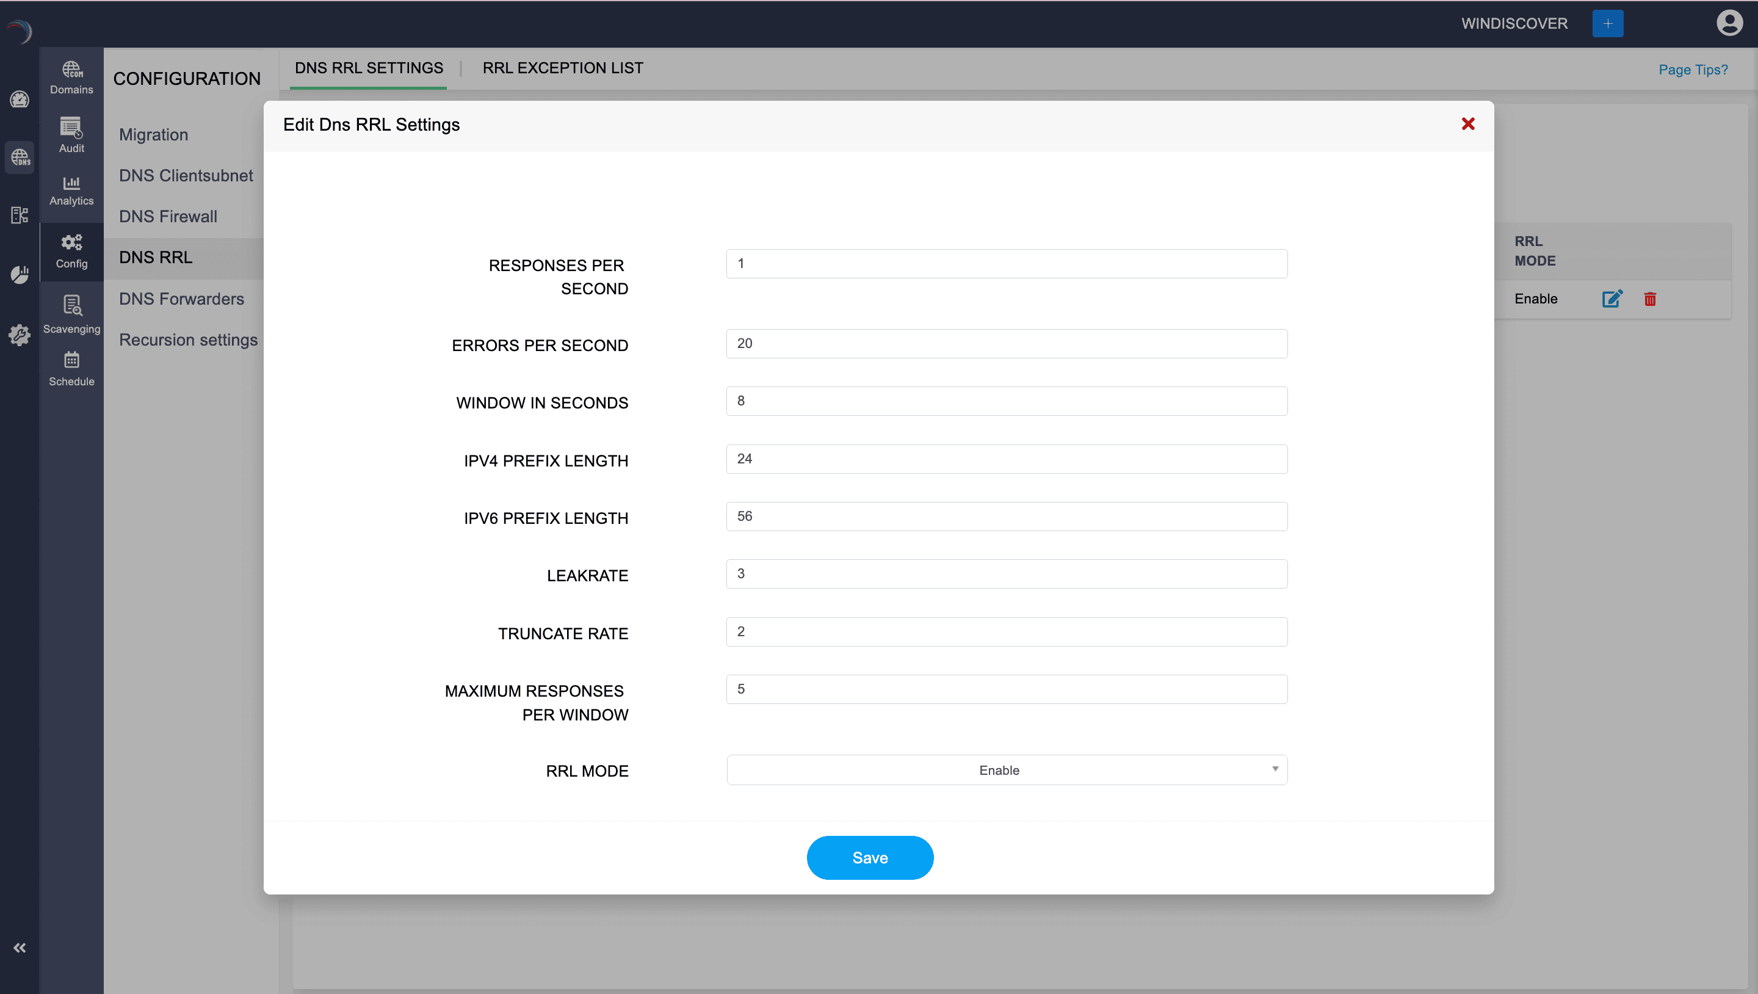Open the user account avatar
1758x994 pixels.
pos(1729,23)
